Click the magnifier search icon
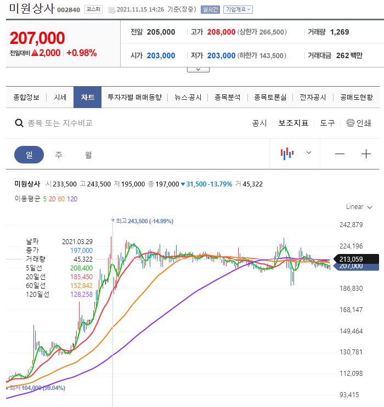 (x=19, y=123)
